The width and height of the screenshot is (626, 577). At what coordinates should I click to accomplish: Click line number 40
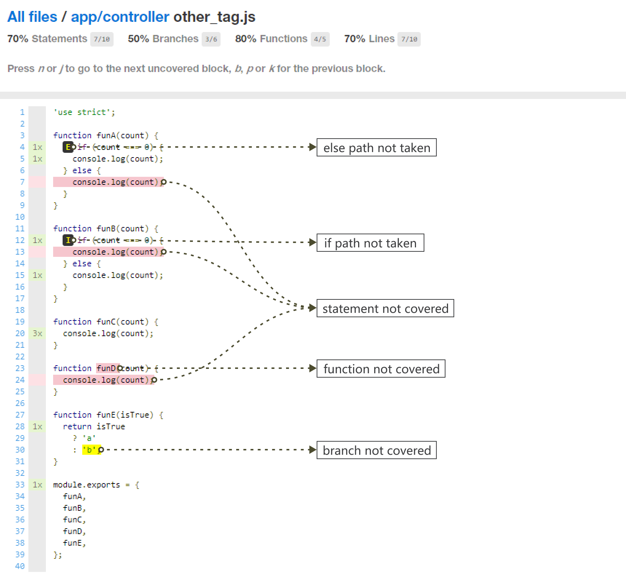click(x=20, y=566)
